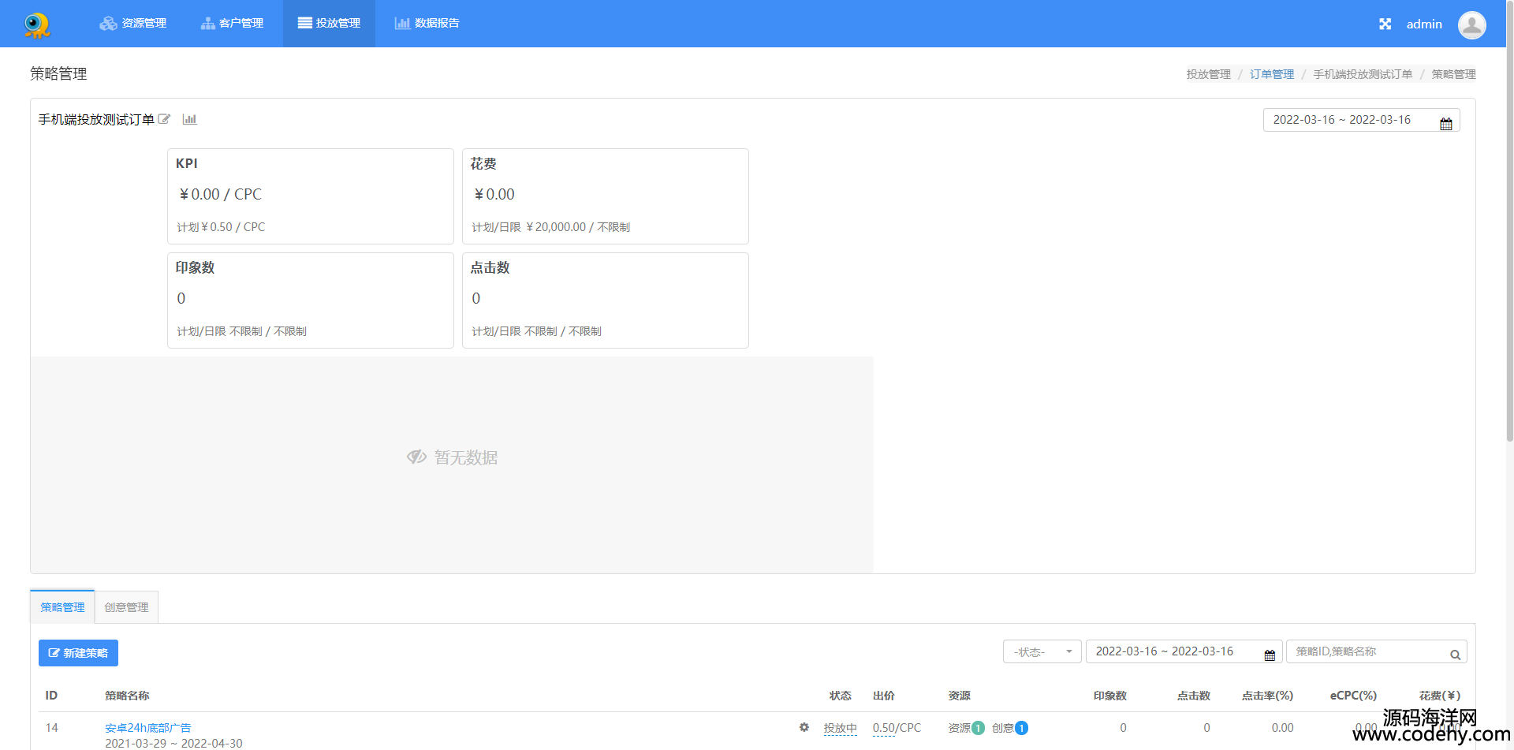1514x750 pixels.
Task: Click the 新建策略 button
Action: coord(78,653)
